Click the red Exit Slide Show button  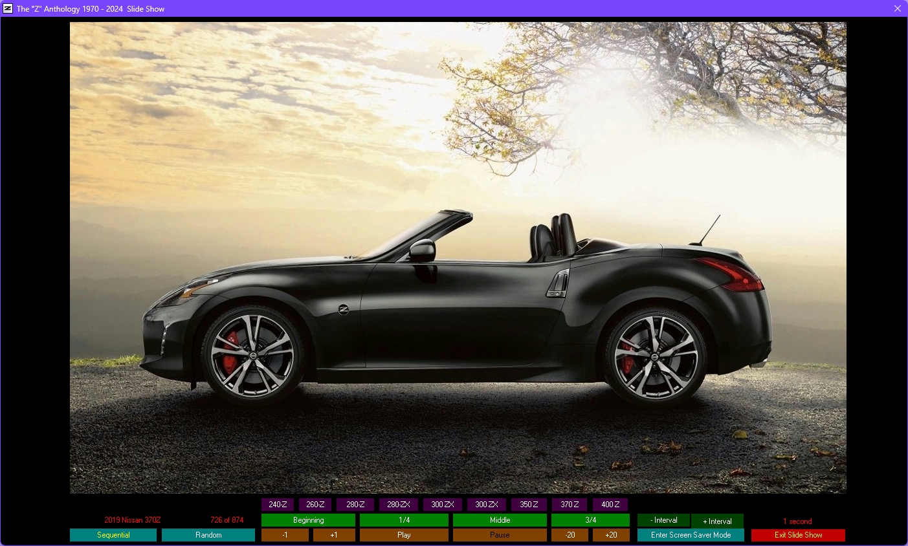[798, 535]
